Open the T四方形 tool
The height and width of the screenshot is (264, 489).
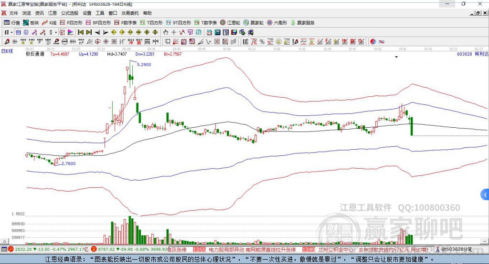(151, 23)
